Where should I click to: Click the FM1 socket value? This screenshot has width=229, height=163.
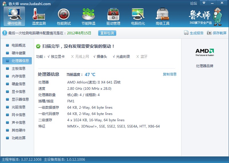pos(71,101)
